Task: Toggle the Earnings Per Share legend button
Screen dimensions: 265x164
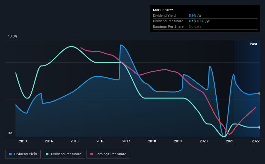Action: (108, 154)
